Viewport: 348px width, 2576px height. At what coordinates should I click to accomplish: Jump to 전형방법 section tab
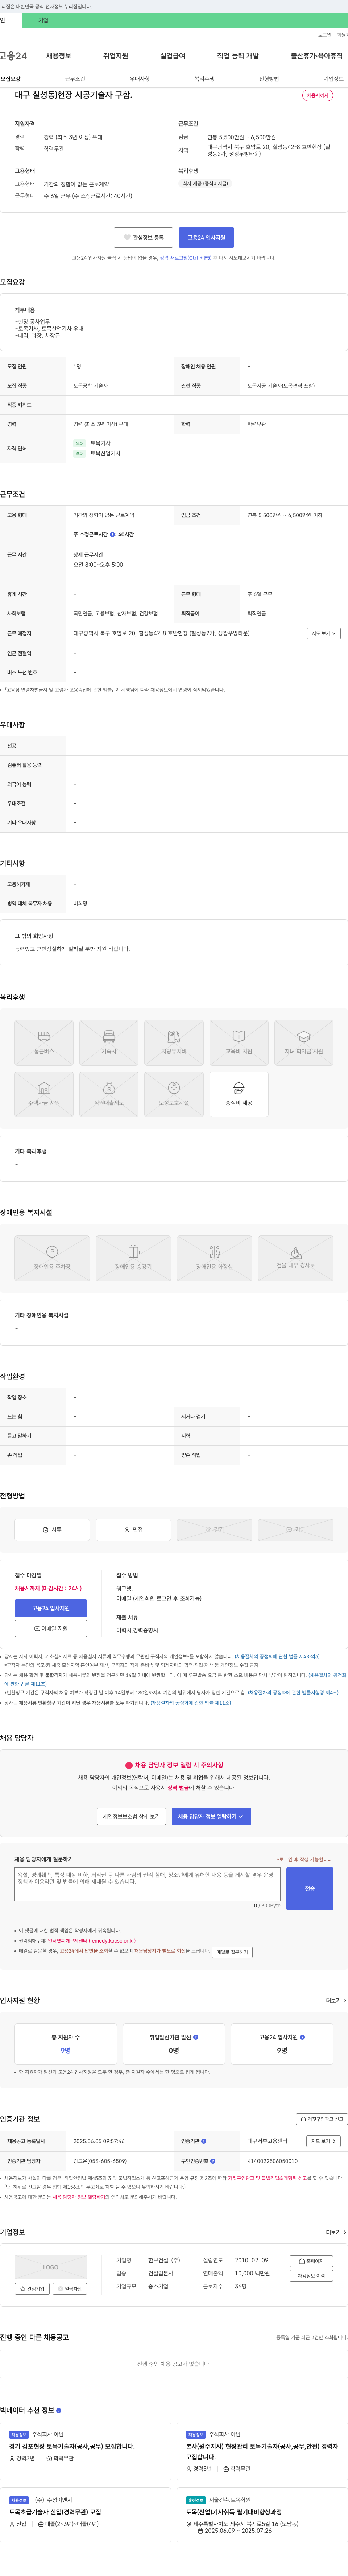coord(269,79)
